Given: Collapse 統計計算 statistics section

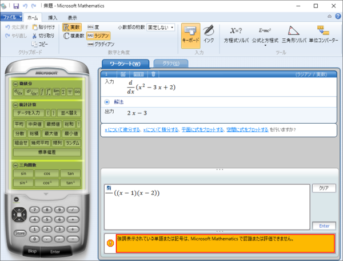Looking at the screenshot, I should click(15, 105).
